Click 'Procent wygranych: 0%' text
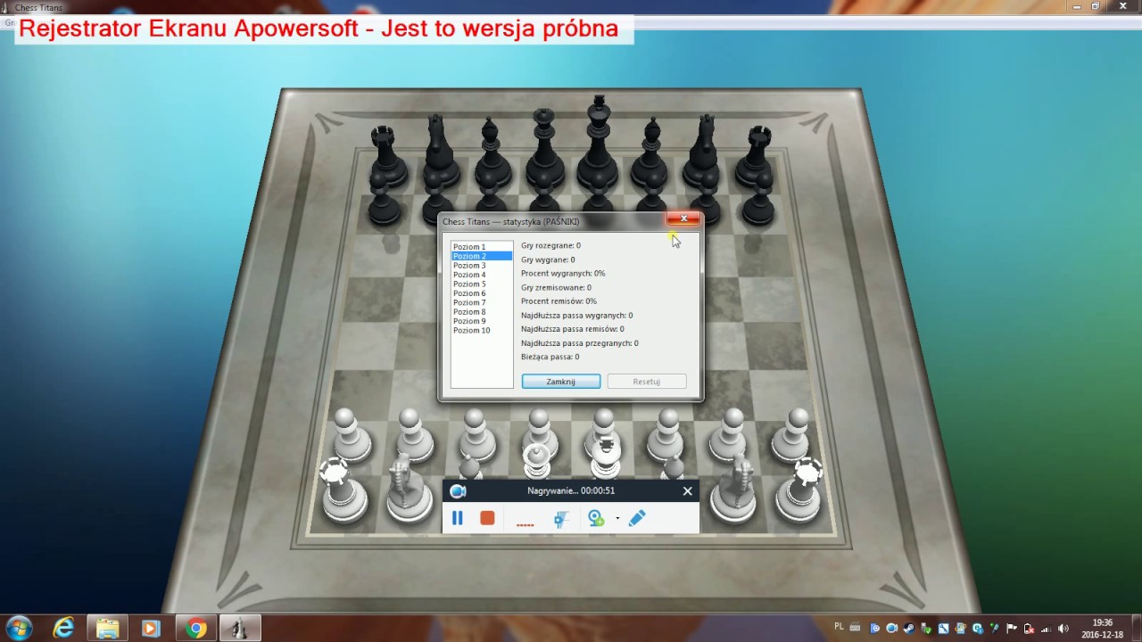This screenshot has height=642, width=1142. (563, 274)
